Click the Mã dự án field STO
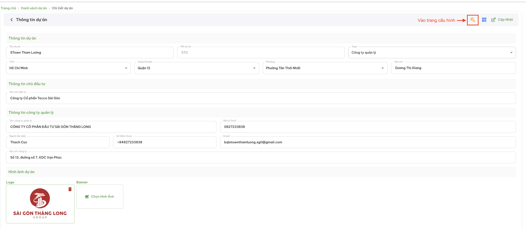The width and height of the screenshot is (526, 229). tap(261, 53)
